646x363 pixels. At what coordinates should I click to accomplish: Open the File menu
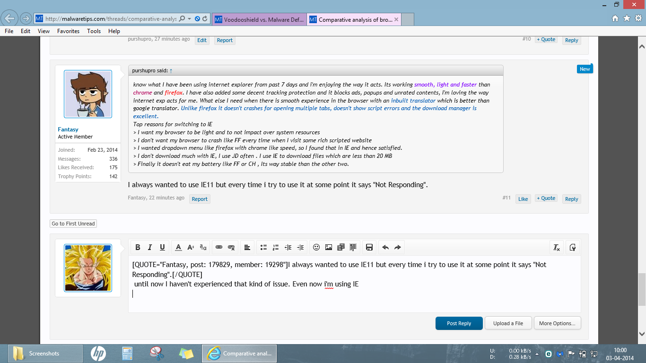[x=9, y=31]
